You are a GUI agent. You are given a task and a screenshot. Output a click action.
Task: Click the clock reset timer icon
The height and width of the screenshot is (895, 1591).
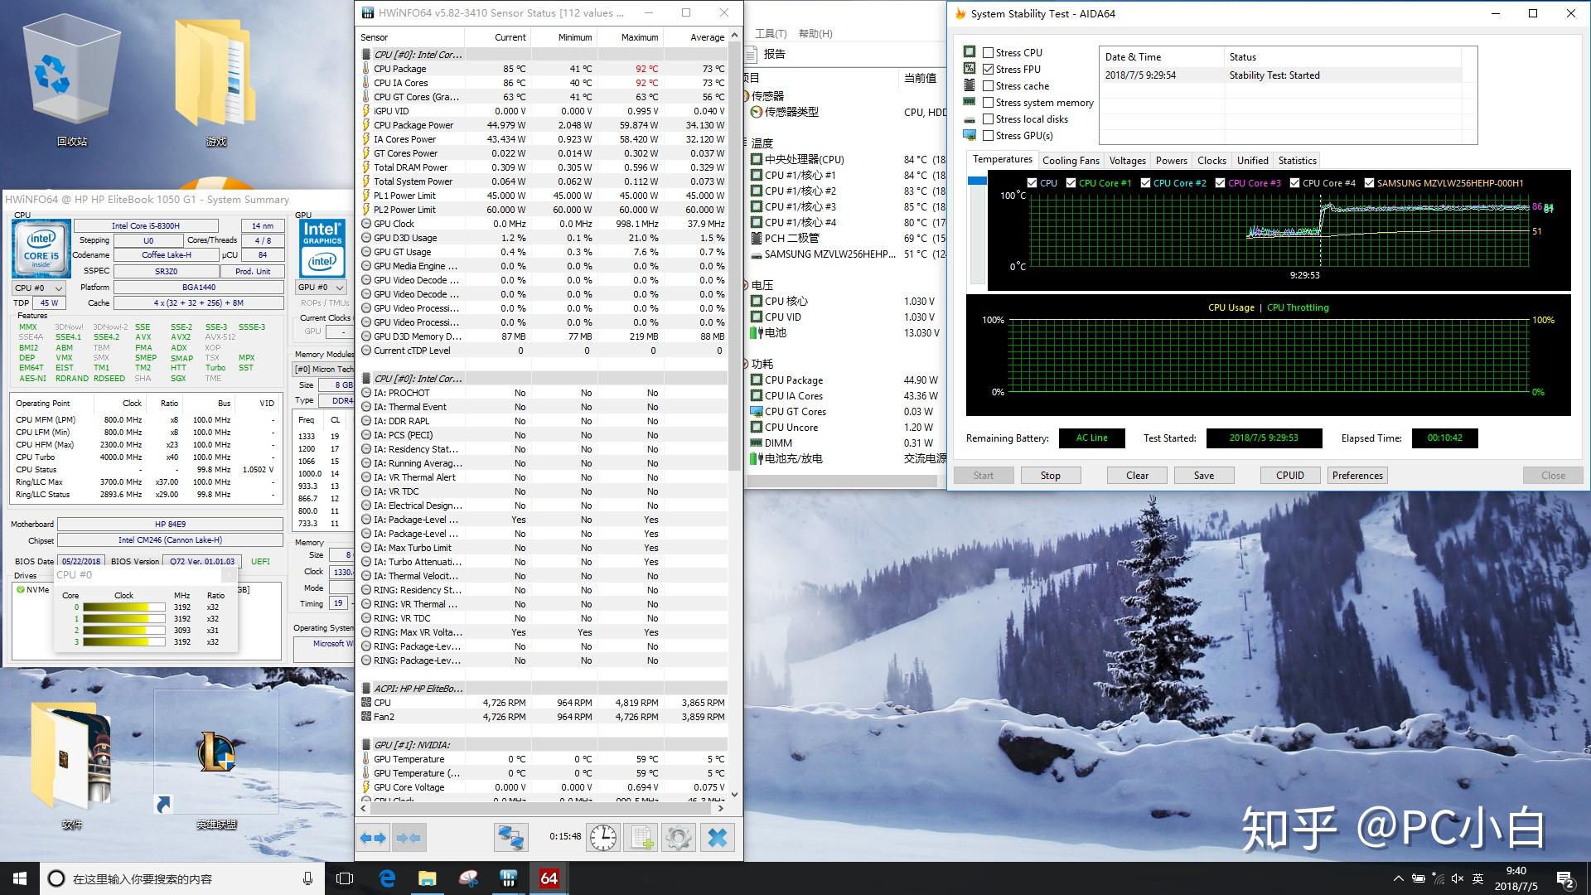coord(603,838)
